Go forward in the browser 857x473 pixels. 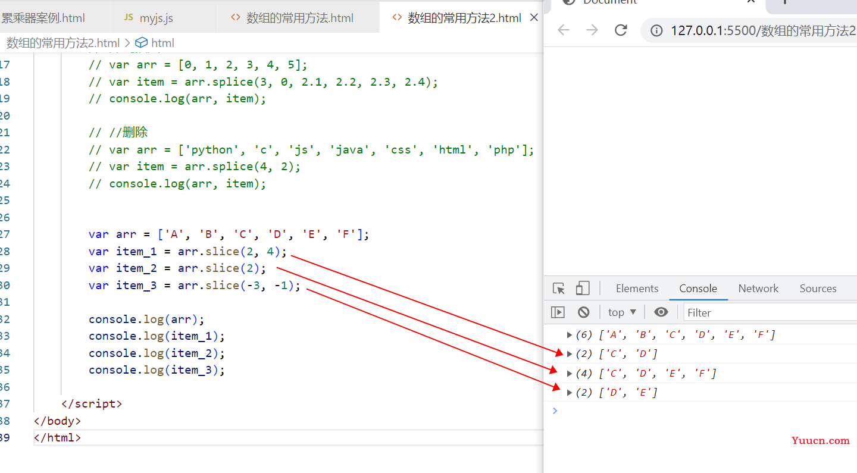[592, 30]
